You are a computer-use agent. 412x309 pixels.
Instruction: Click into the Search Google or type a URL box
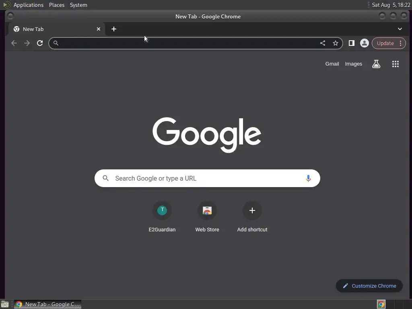pyautogui.click(x=207, y=178)
